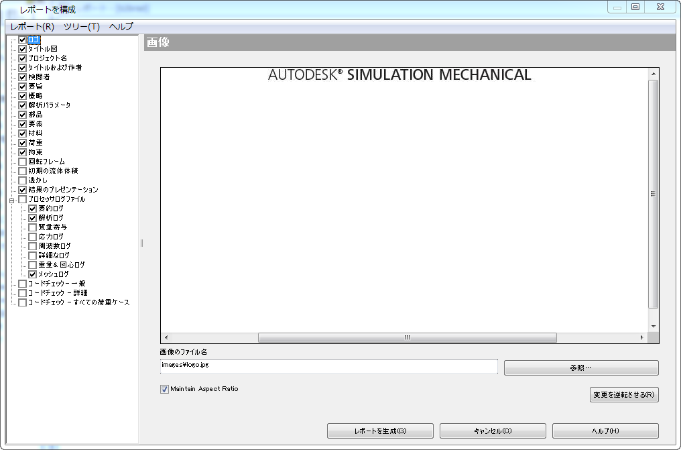The width and height of the screenshot is (681, 450).
Task: Select the 荷重 tree label
Action: tap(35, 143)
